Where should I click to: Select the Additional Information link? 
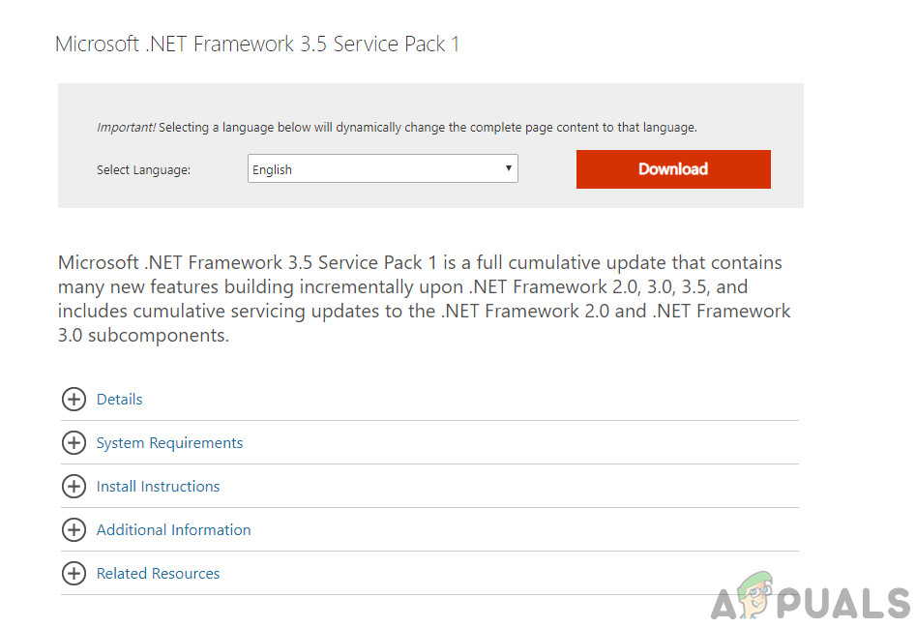tap(173, 530)
